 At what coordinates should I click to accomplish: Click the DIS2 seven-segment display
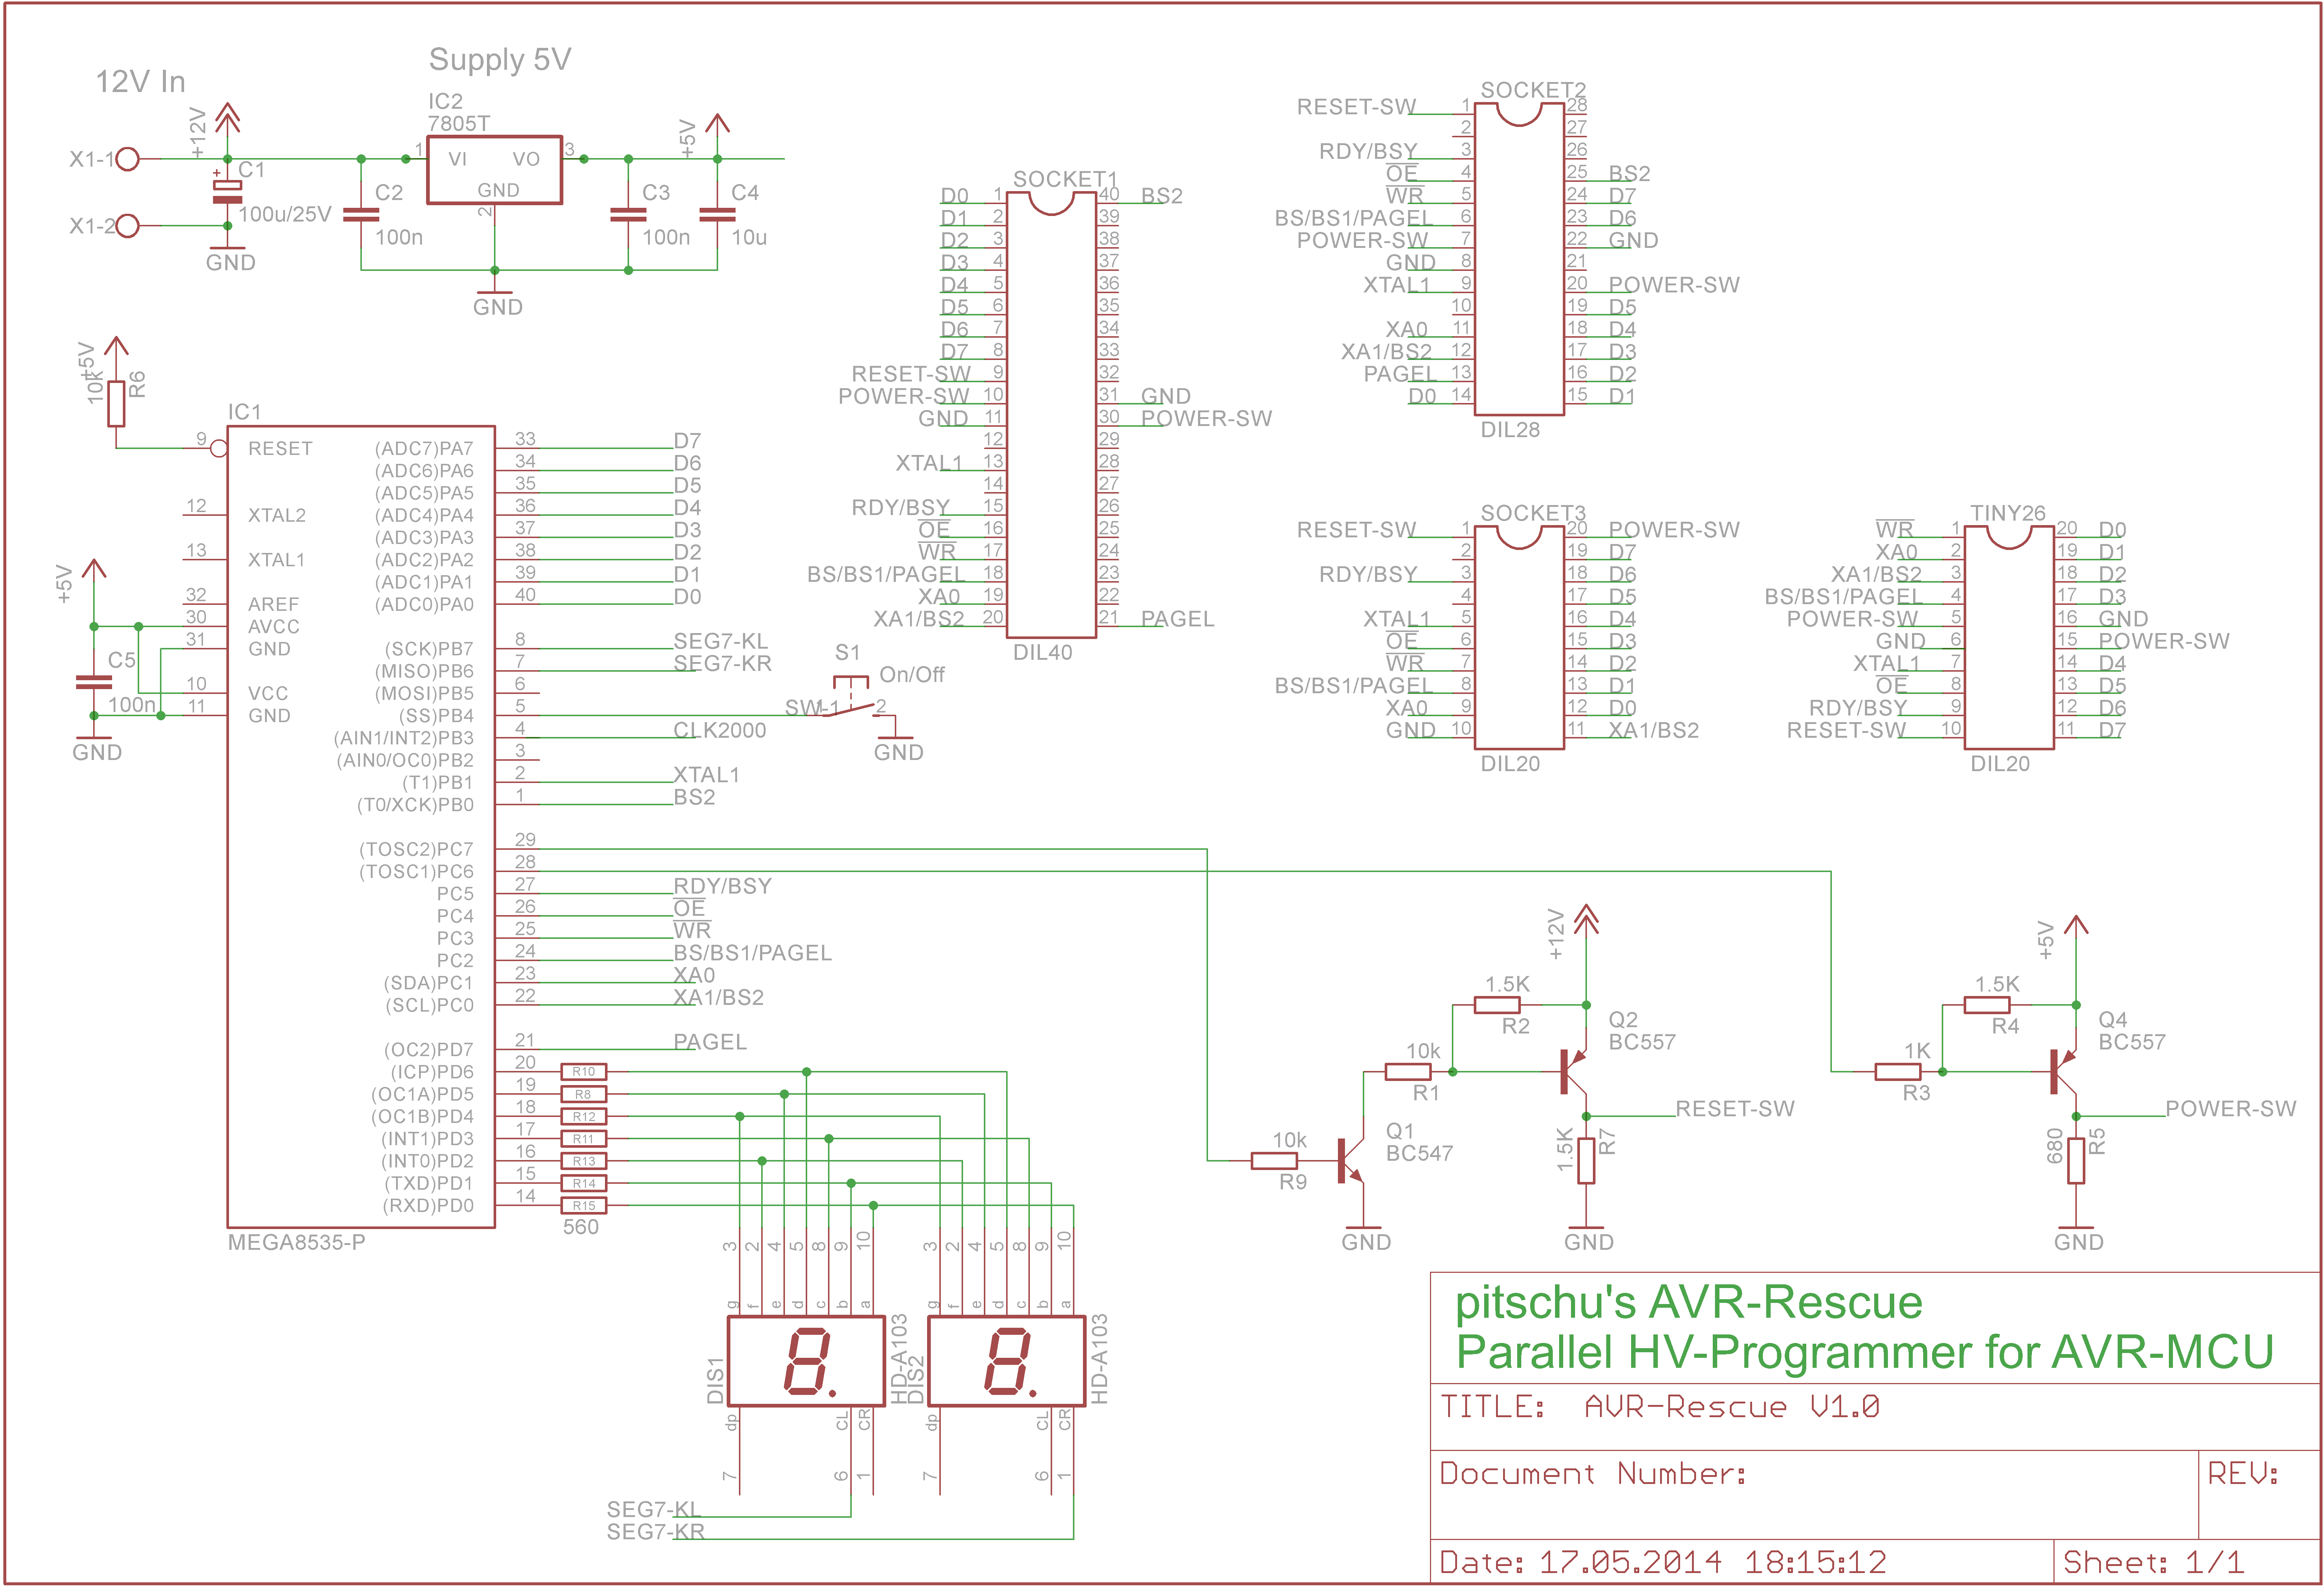[1007, 1361]
